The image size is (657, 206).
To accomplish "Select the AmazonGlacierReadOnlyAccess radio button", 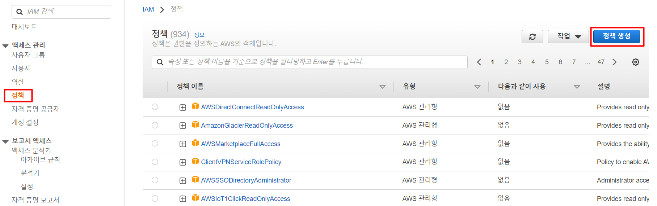I will click(155, 125).
